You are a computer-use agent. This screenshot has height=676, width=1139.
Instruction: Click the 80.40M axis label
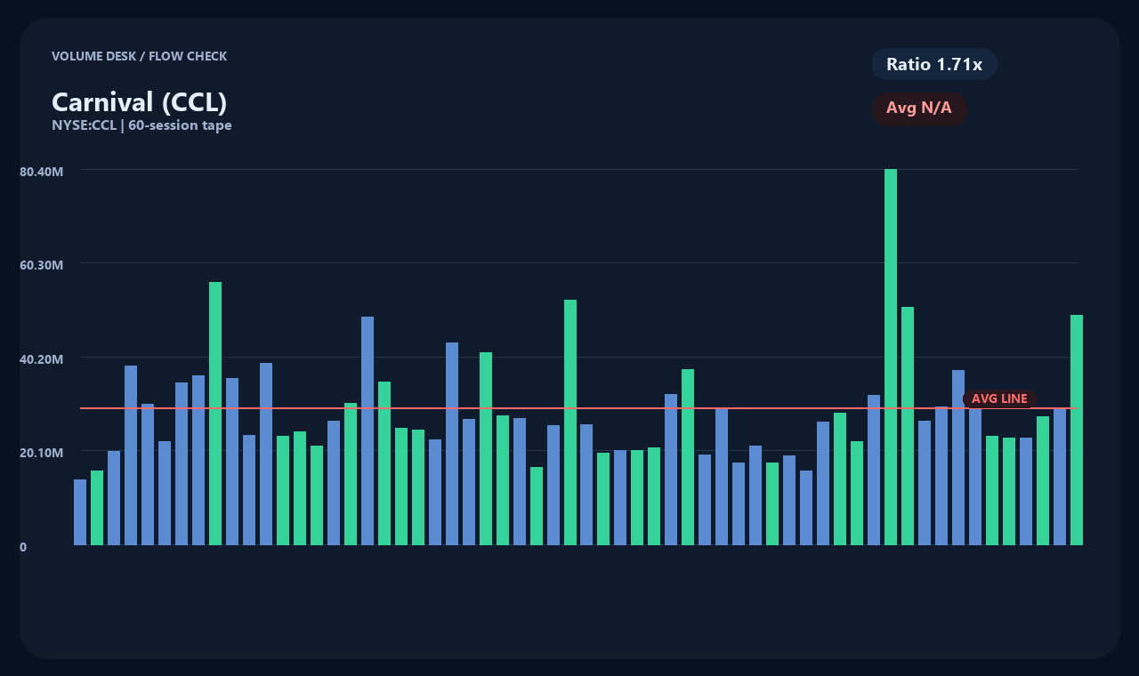click(42, 171)
